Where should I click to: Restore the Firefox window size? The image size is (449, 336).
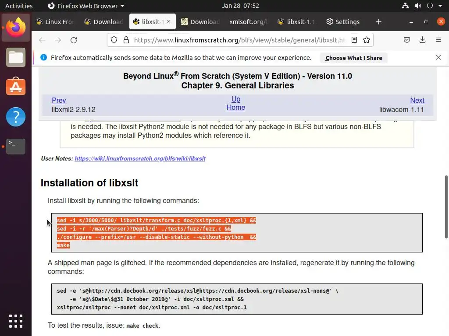click(x=426, y=22)
